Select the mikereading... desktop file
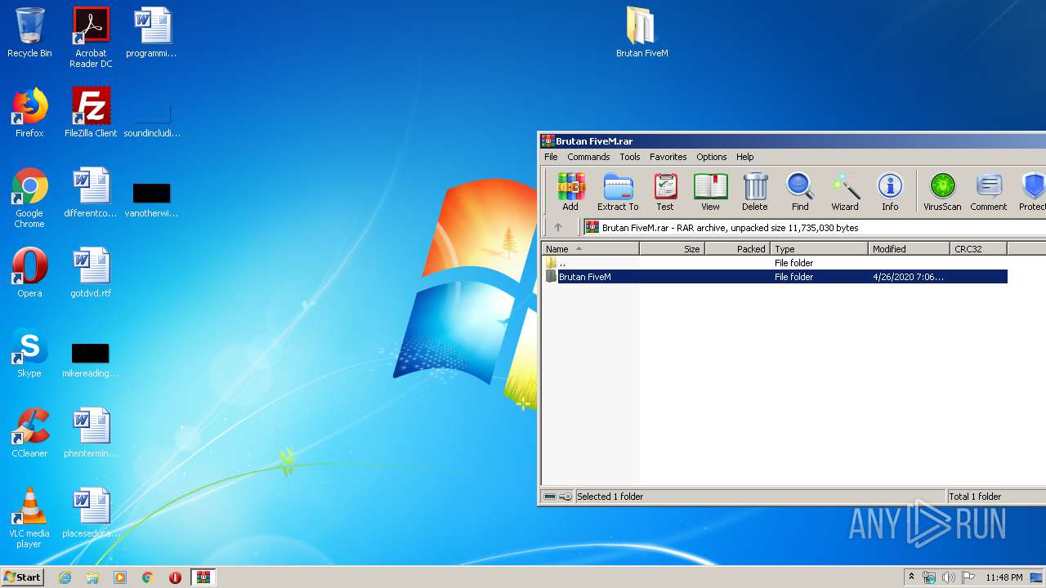This screenshot has height=588, width=1046. [91, 359]
